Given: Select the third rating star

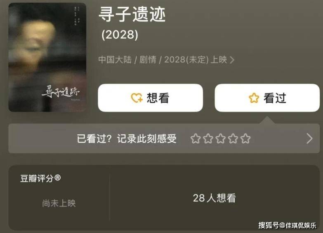Looking at the screenshot, I should [x=221, y=138].
